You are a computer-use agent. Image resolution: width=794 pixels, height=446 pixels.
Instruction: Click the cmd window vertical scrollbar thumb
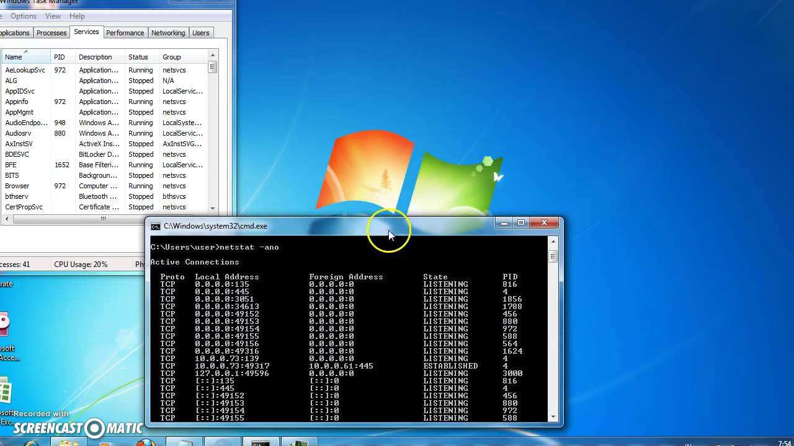553,256
